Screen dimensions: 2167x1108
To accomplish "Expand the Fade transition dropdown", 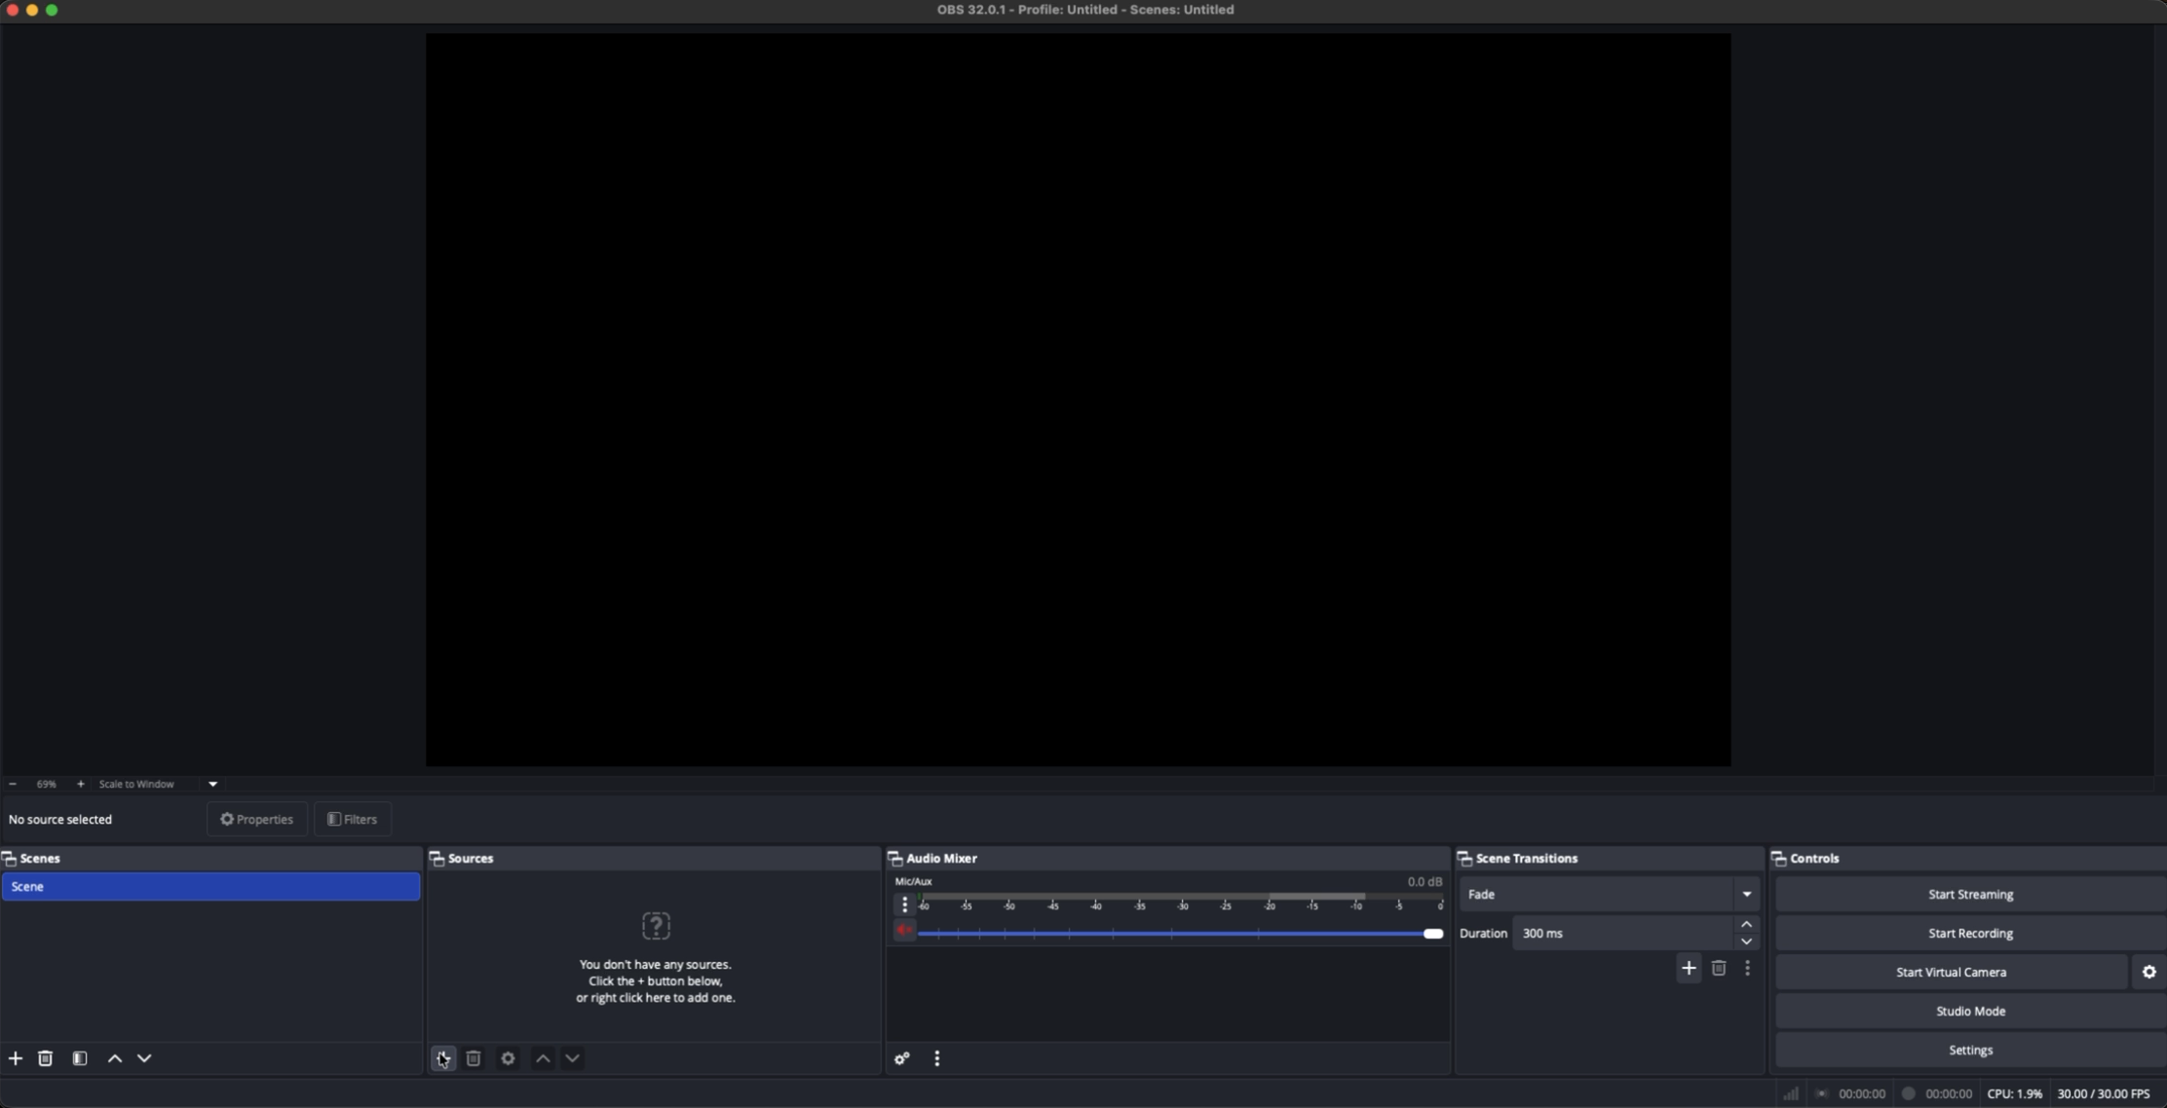I will click(1746, 894).
